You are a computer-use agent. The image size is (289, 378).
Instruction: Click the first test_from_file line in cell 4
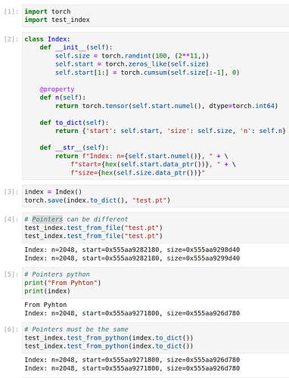(94, 228)
